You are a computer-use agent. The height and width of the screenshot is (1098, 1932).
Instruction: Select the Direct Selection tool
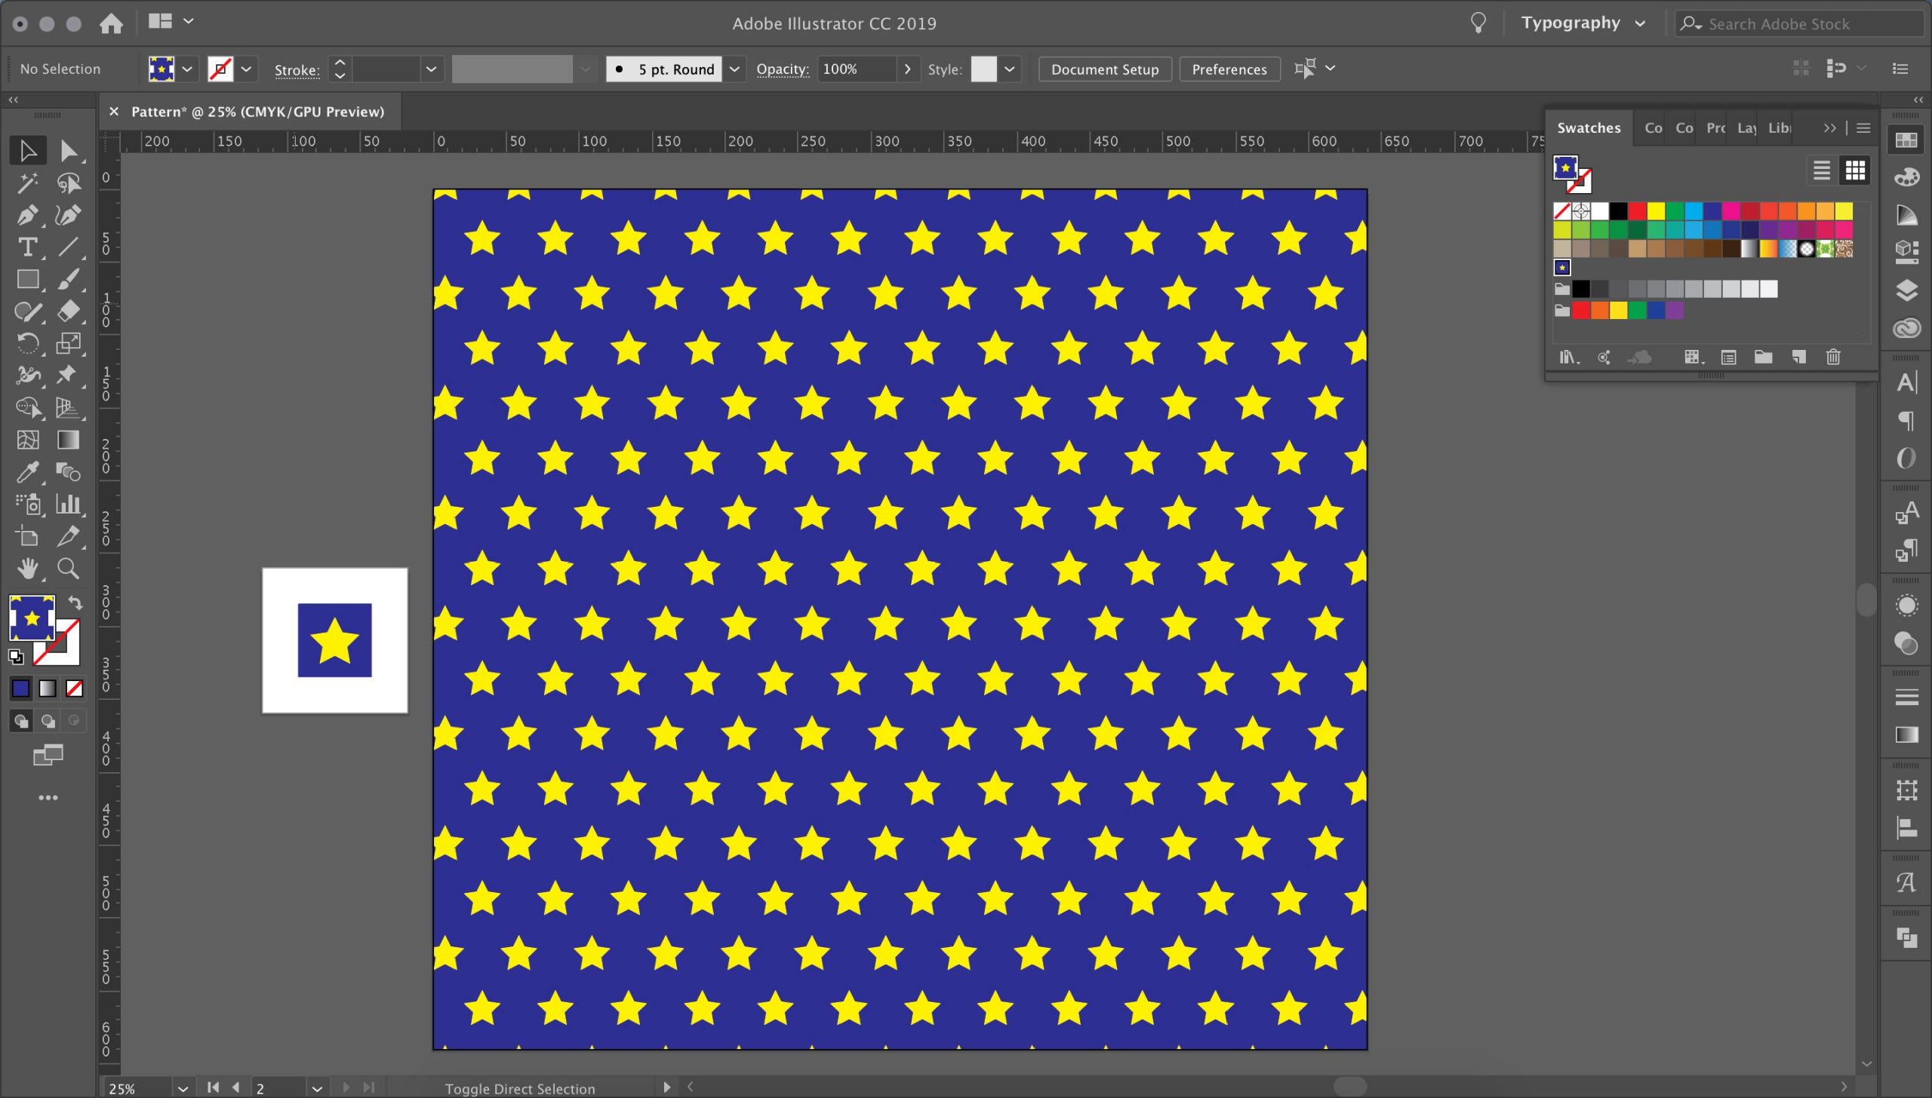(68, 150)
